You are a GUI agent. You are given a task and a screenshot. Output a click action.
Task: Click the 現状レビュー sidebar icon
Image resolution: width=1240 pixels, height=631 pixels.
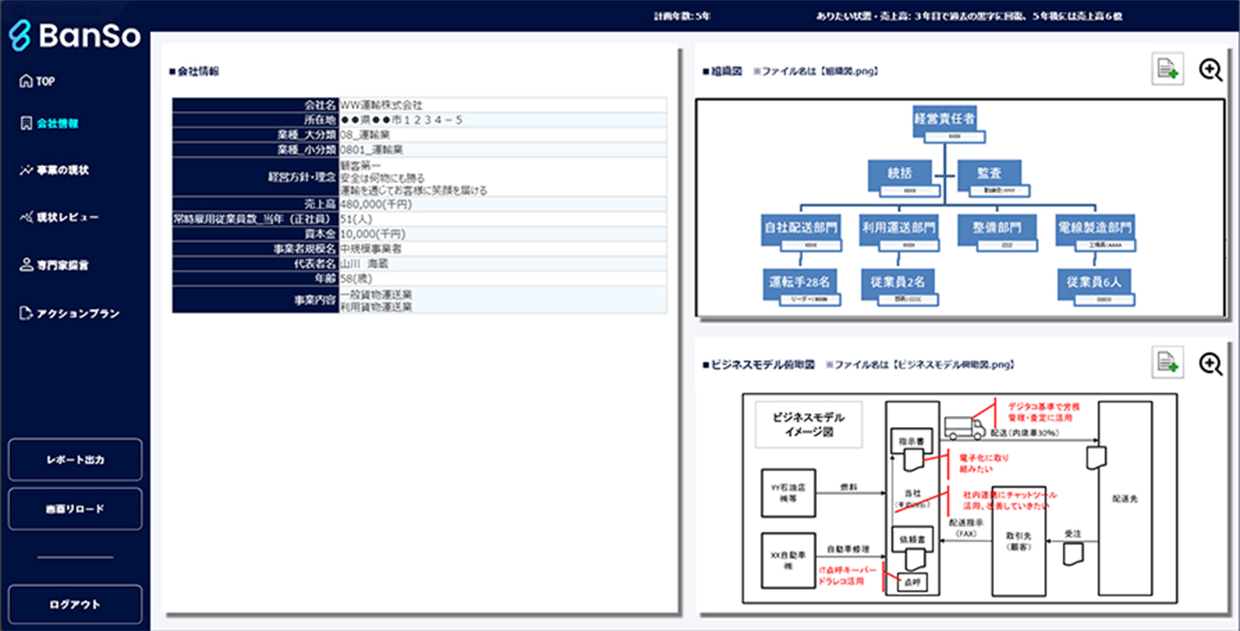click(x=26, y=217)
